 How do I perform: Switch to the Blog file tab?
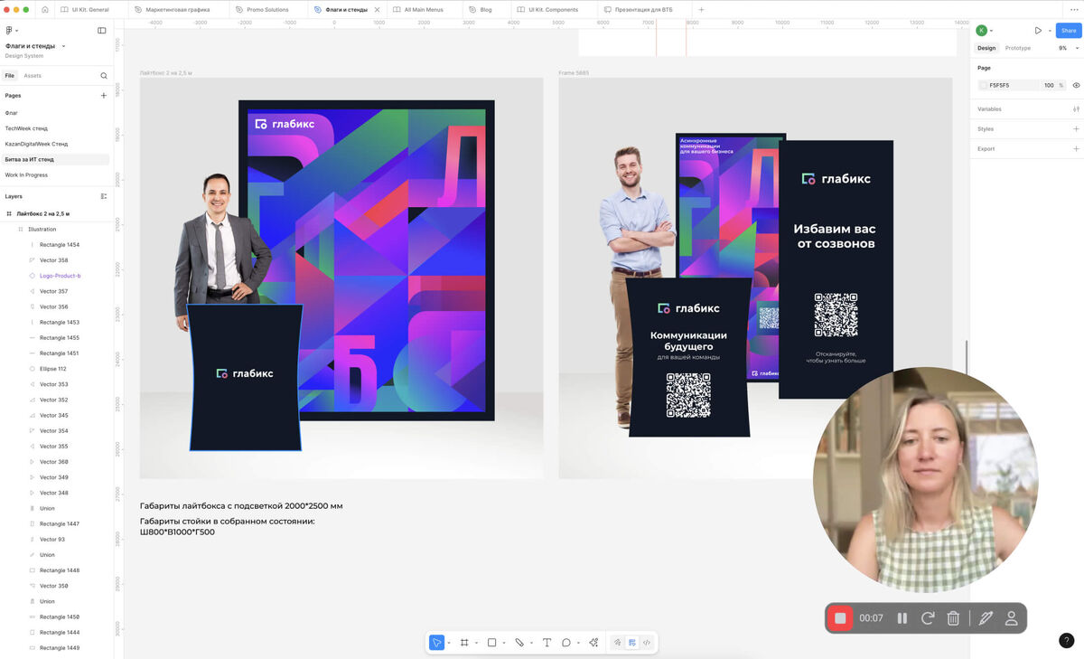pos(486,9)
